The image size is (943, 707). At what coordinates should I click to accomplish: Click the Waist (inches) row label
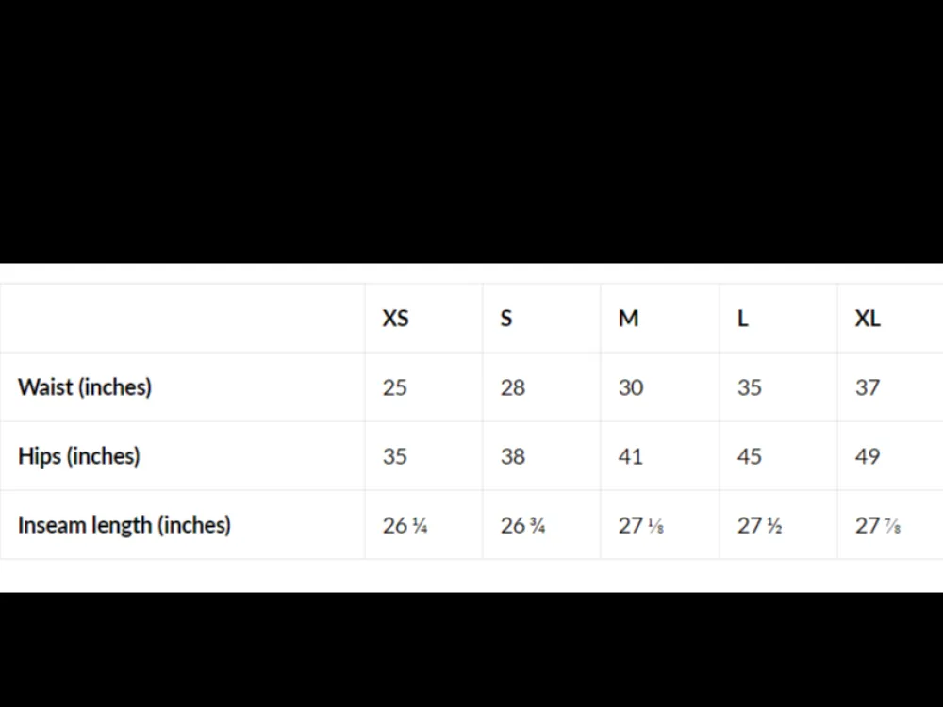click(85, 387)
